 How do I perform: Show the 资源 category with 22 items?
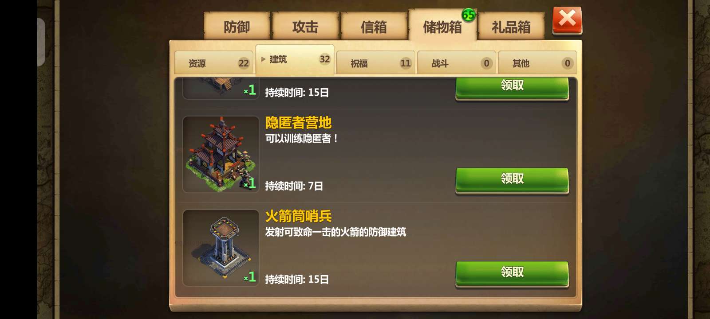pyautogui.click(x=214, y=63)
